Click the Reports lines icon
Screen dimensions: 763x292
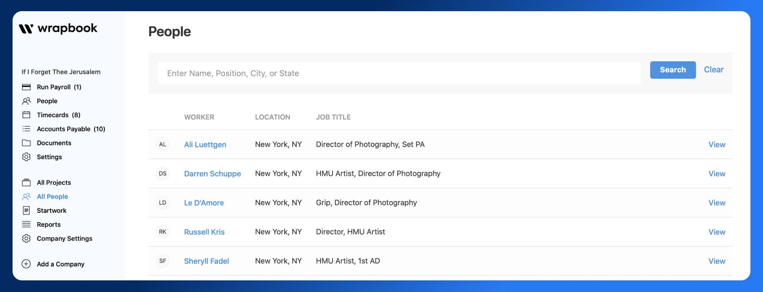pyautogui.click(x=26, y=224)
